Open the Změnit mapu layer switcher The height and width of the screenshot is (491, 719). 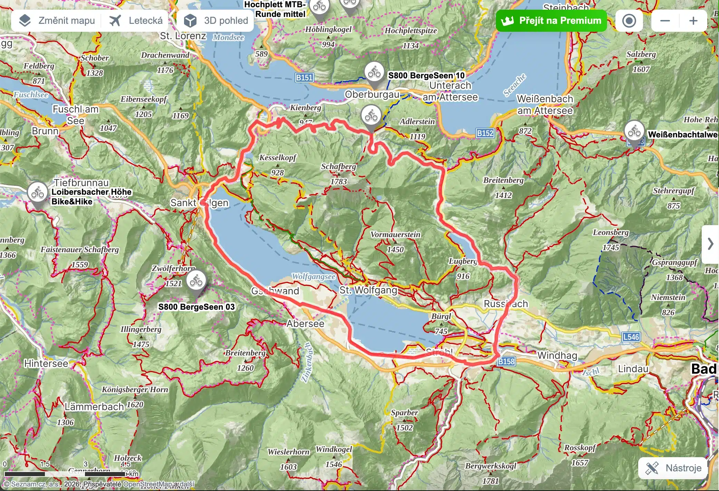(56, 21)
